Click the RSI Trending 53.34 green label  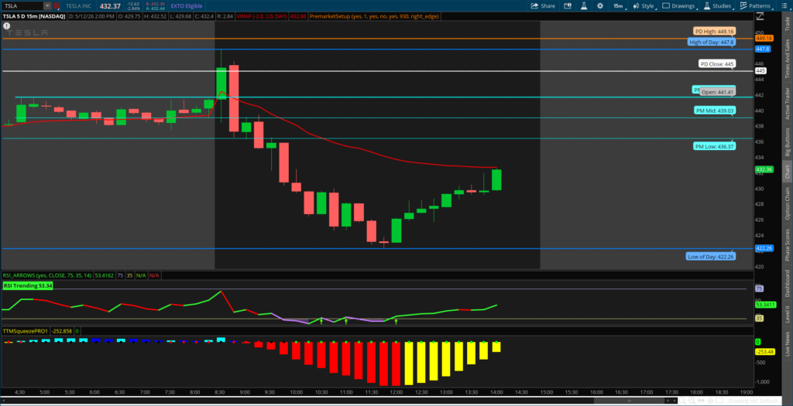coord(28,285)
